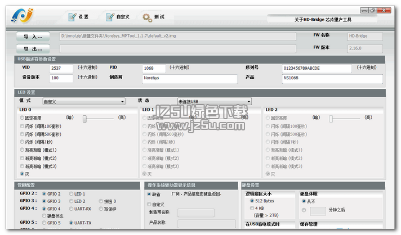401x235 pixels.
Task: Select hibernate after minutes radio
Action: [x=304, y=210]
